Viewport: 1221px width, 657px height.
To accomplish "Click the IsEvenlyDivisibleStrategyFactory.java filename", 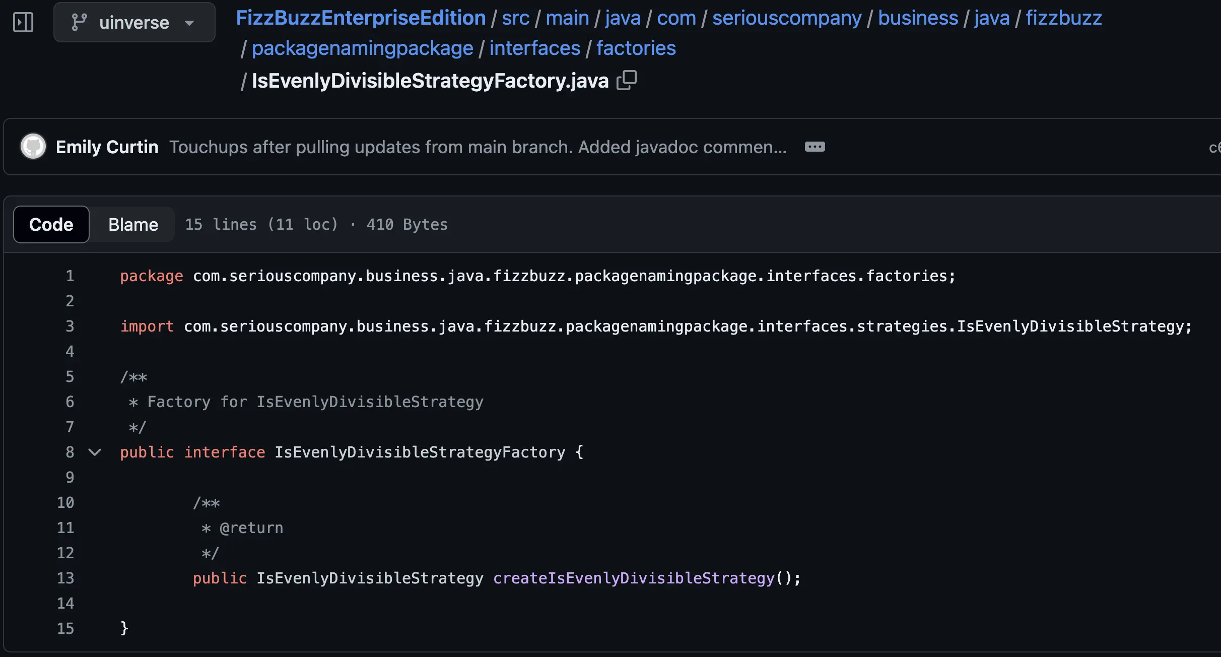I will click(x=430, y=80).
